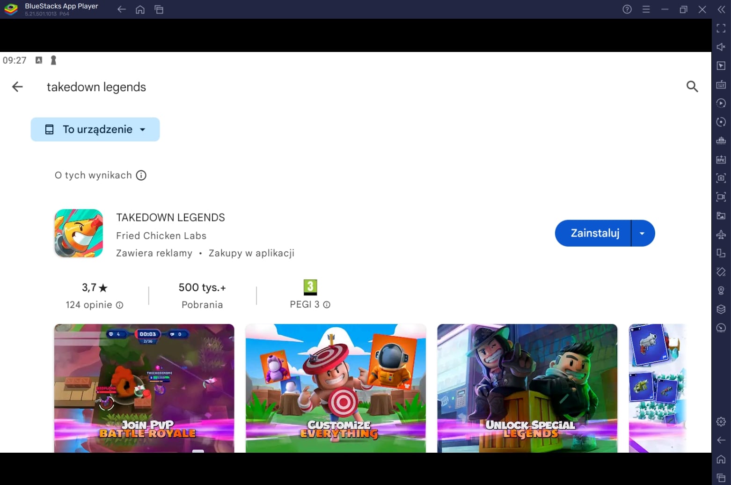Open BlueStacks settings gear
The height and width of the screenshot is (485, 731).
[721, 421]
